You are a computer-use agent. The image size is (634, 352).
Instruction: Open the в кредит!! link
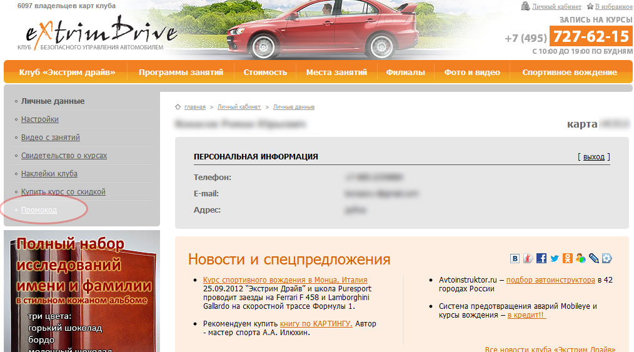(x=526, y=315)
